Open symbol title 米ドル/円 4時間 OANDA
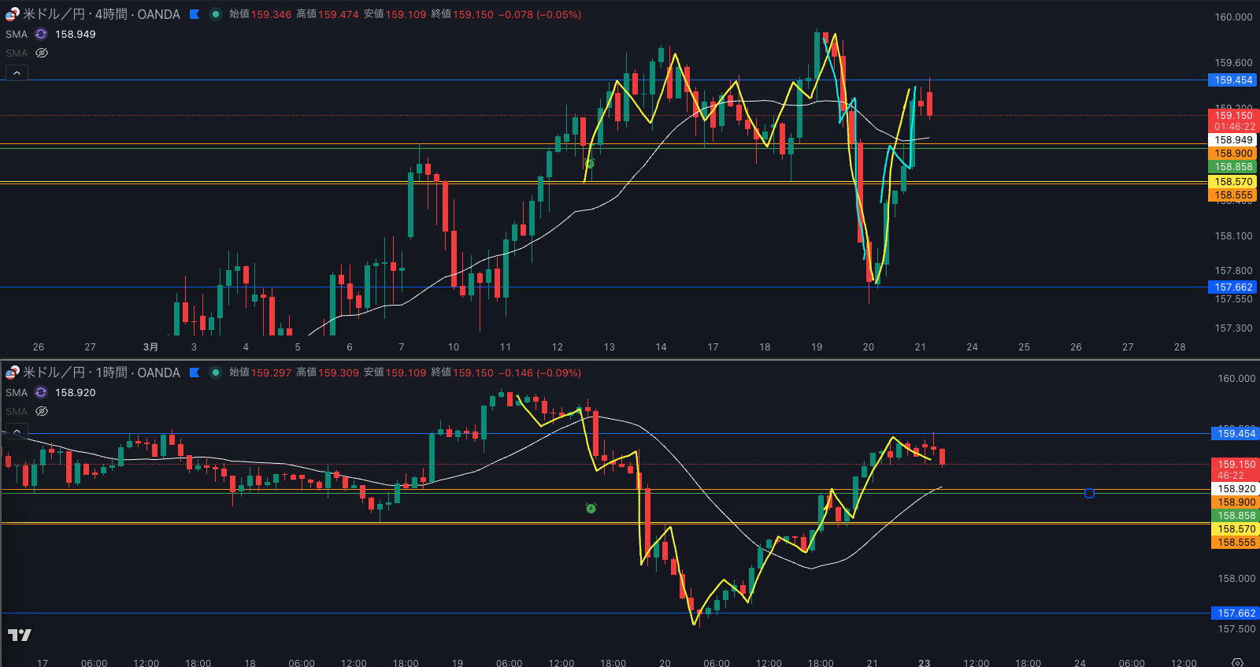Viewport: 1260px width, 667px height. click(x=101, y=14)
